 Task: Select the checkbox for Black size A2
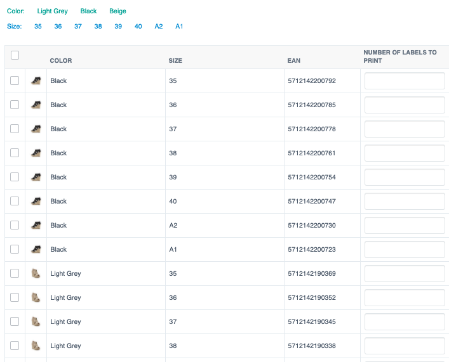[x=15, y=225]
